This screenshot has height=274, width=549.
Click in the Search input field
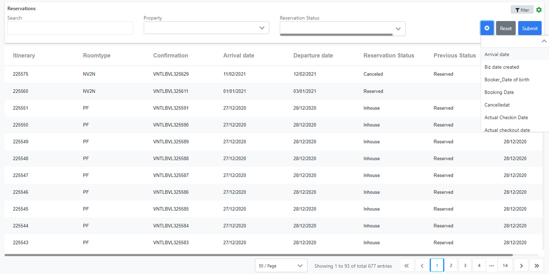coord(70,28)
